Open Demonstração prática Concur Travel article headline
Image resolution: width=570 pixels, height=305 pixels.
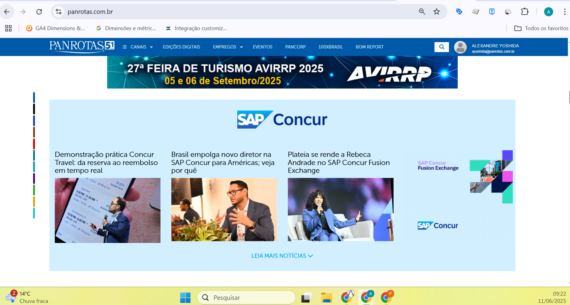coord(106,163)
